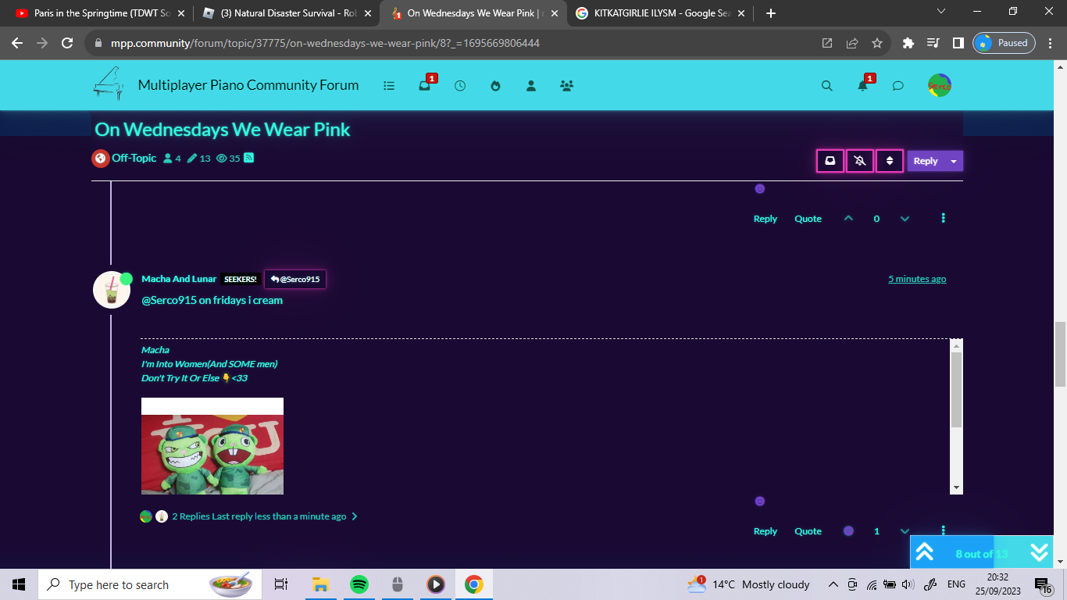This screenshot has width=1067, height=600.
Task: Open File Explorer from taskbar
Action: click(x=320, y=584)
